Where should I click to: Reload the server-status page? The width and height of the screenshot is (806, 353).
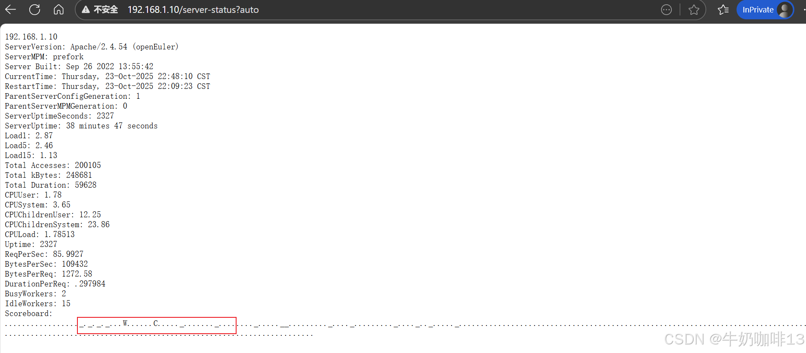coord(35,9)
